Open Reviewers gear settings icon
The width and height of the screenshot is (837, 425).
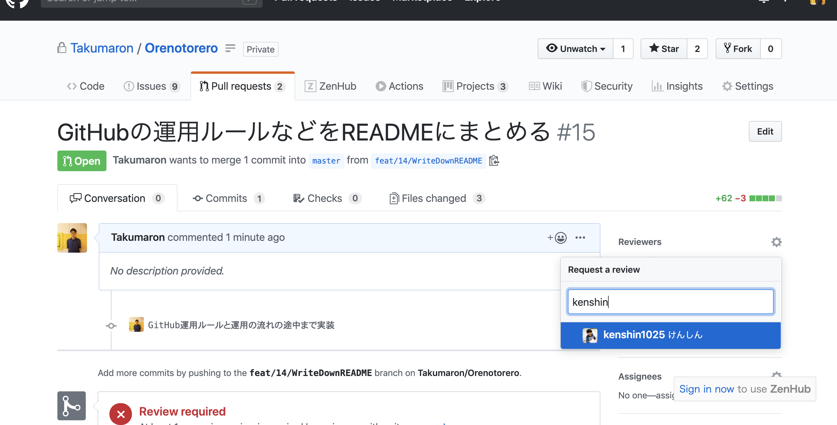(x=776, y=242)
